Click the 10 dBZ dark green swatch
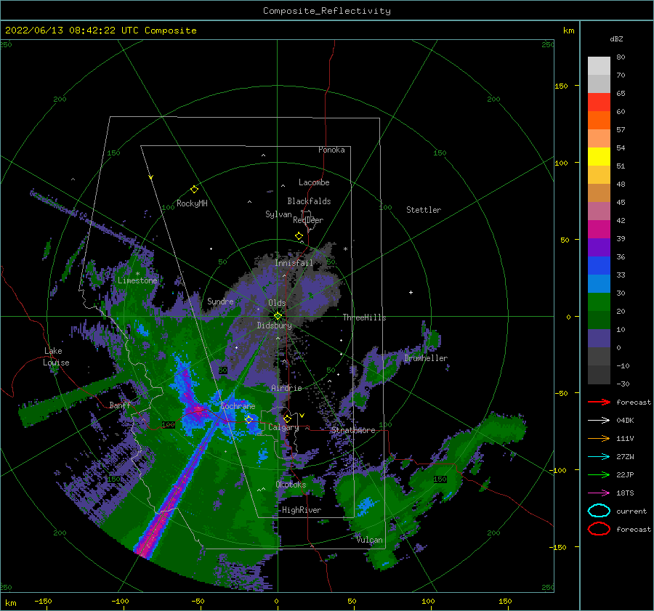 point(599,320)
